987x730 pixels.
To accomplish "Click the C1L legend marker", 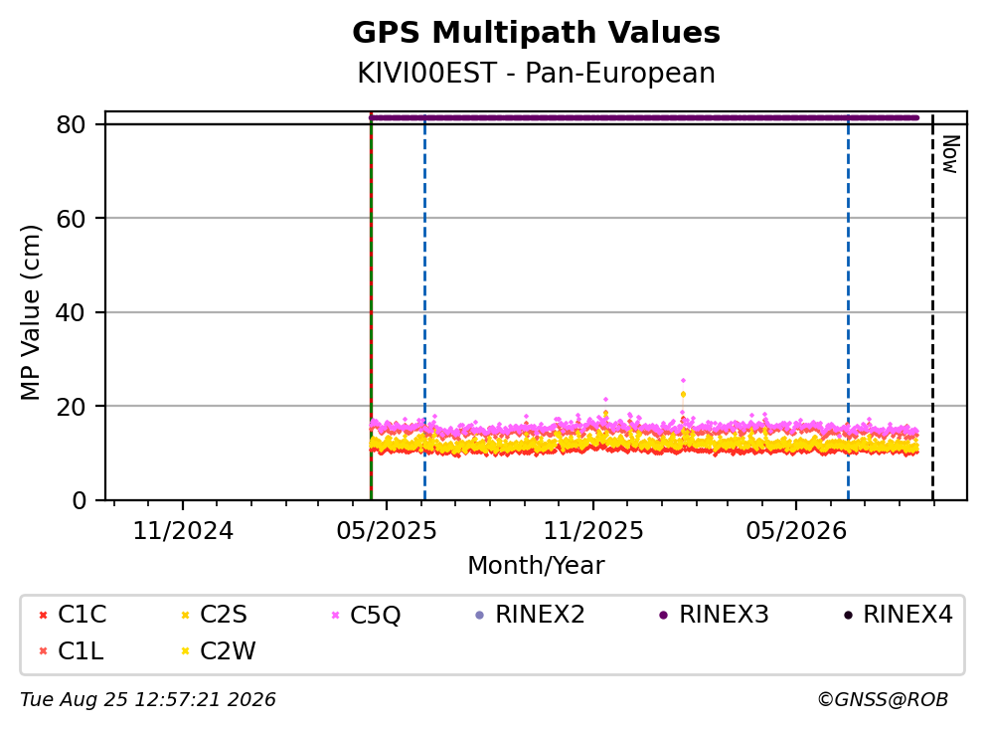I will [44, 651].
